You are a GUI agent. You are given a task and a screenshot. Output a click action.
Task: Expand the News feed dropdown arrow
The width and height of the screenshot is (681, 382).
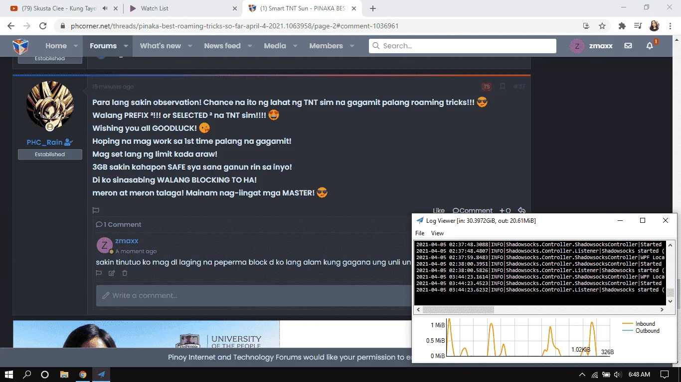(x=250, y=46)
